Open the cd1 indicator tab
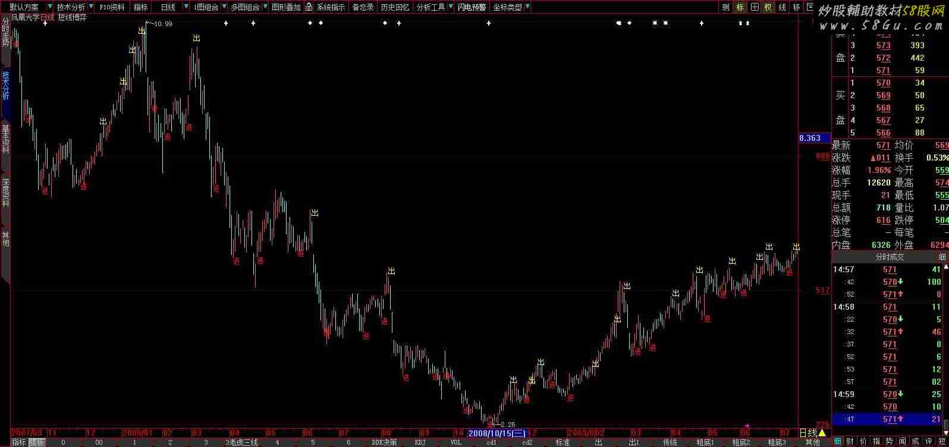The height and width of the screenshot is (447, 949). [491, 442]
